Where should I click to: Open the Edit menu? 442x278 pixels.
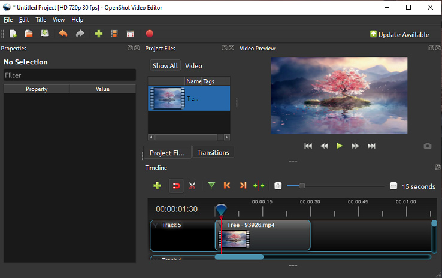(24, 20)
